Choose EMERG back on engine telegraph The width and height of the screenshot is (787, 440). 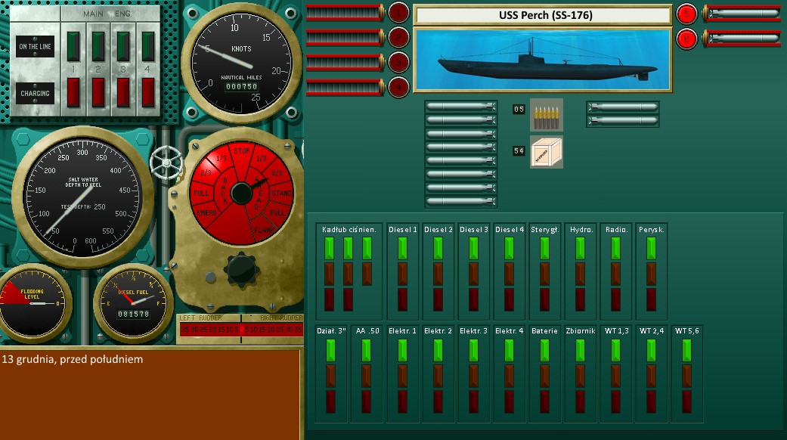206,213
